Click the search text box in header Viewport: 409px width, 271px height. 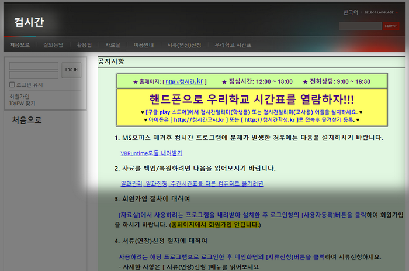tap(360, 26)
